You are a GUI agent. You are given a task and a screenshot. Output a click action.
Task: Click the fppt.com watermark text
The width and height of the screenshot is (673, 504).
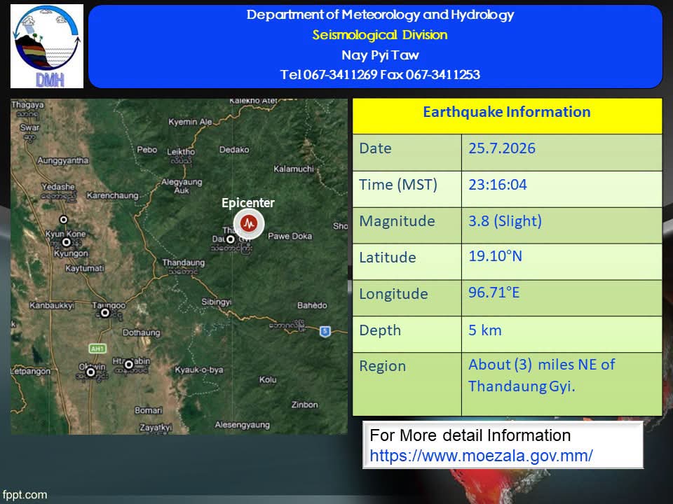(25, 495)
